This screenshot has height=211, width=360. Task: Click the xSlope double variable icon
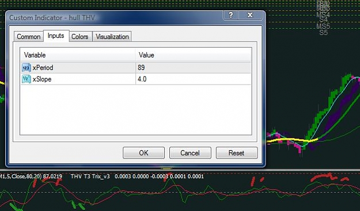[26, 79]
